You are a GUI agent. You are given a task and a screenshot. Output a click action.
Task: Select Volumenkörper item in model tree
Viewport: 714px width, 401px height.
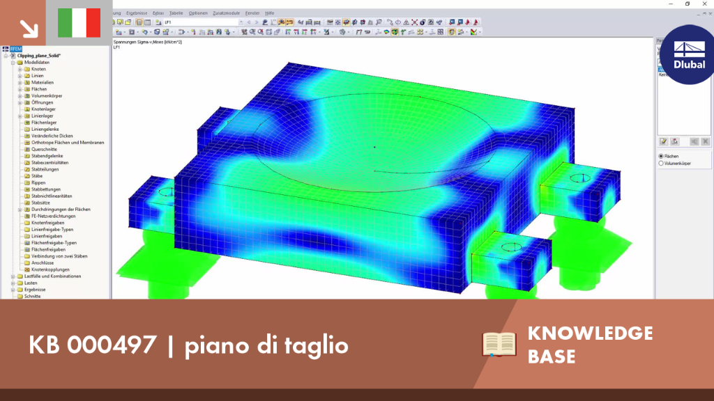click(x=47, y=96)
